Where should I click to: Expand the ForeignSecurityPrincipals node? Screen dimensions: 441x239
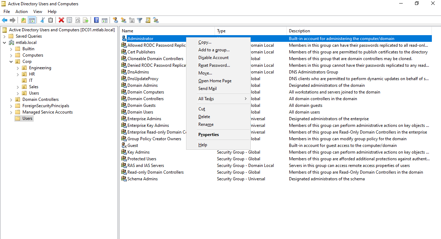point(11,106)
